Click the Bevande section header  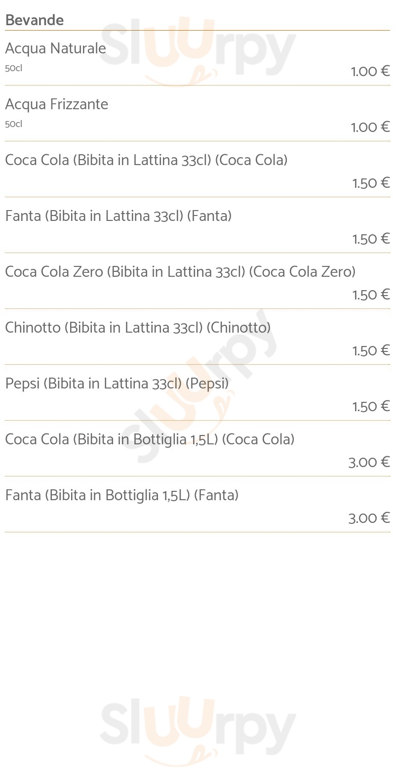pyautogui.click(x=35, y=20)
